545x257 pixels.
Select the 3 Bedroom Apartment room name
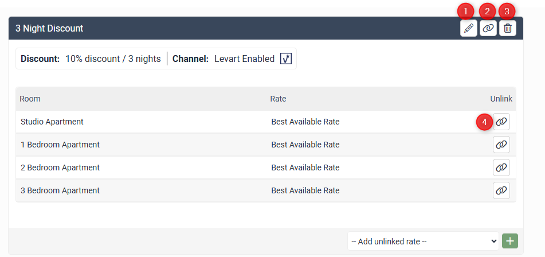click(60, 190)
